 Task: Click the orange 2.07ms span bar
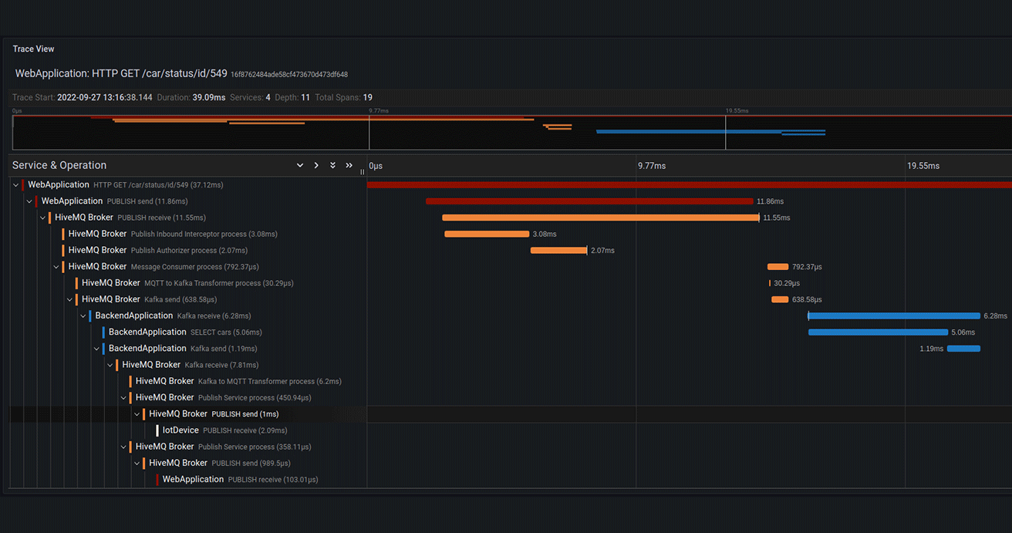[x=558, y=250]
